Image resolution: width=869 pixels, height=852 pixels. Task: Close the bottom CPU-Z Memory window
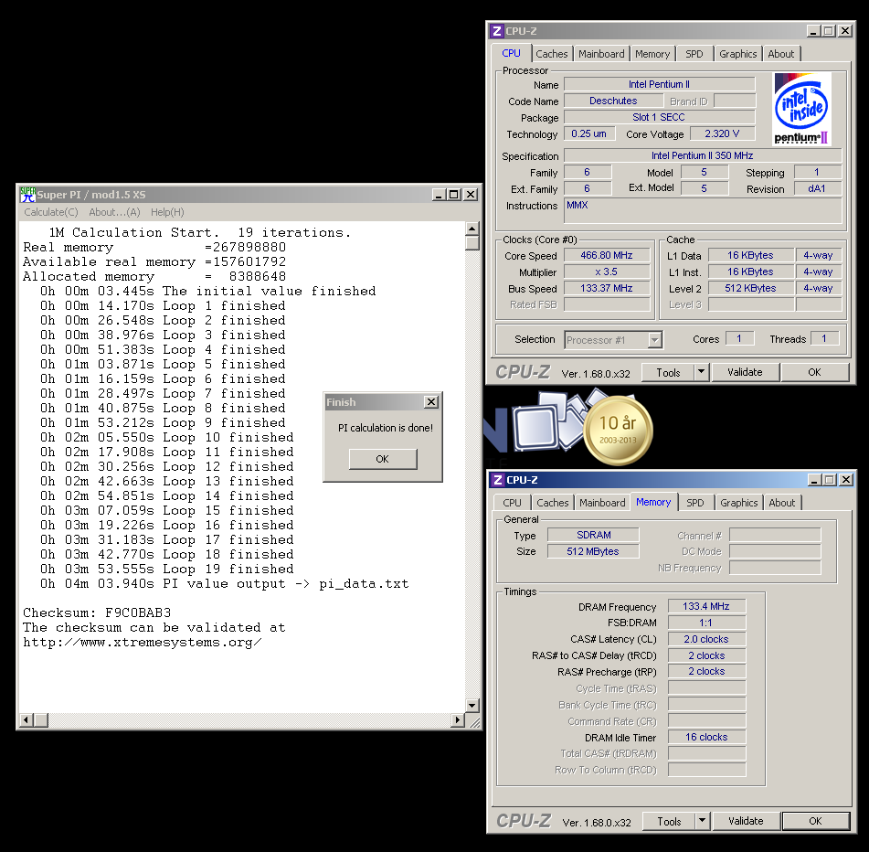coord(846,480)
